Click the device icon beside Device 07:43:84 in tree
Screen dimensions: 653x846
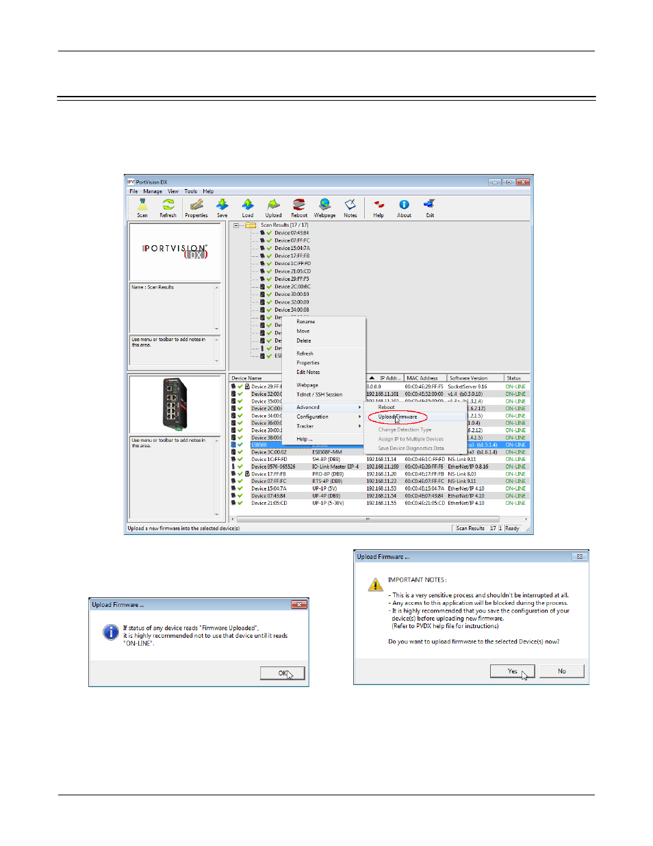(x=262, y=233)
